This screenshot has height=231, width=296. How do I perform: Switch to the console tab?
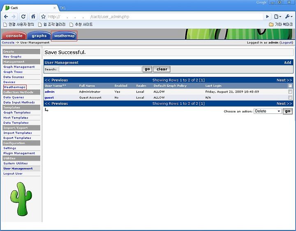pyautogui.click(x=14, y=36)
